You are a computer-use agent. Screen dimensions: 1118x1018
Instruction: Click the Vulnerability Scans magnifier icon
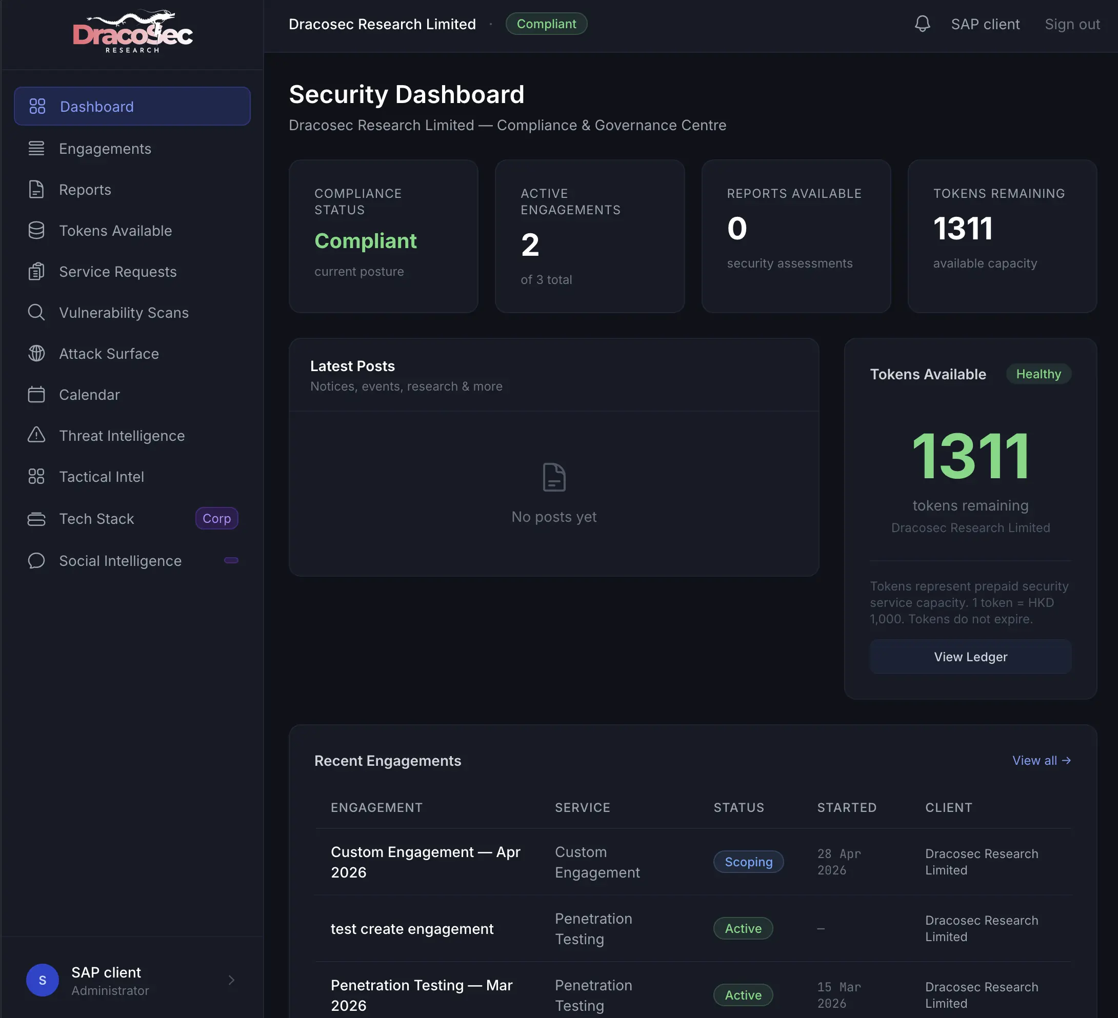click(36, 312)
